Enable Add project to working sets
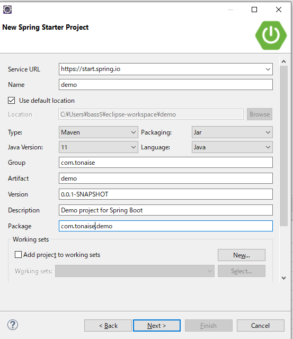The image size is (293, 339). (18, 255)
